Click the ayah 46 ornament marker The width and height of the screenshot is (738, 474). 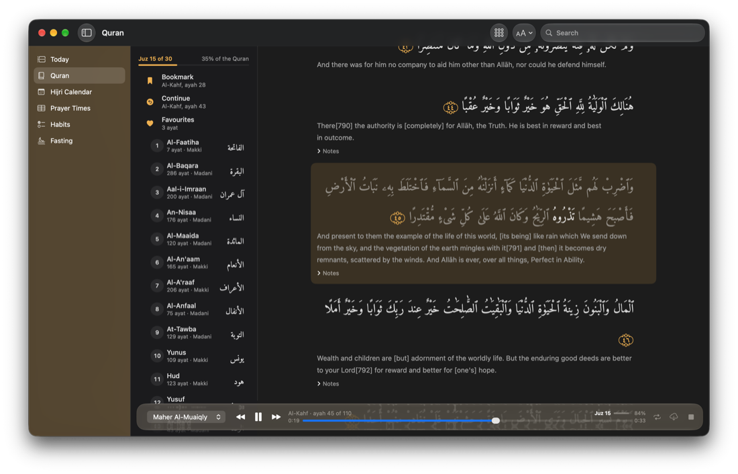625,340
